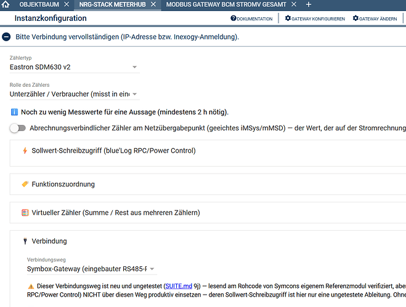Click the plug icon beside Verbindung
Screen dimensions: 406x307
(25, 241)
